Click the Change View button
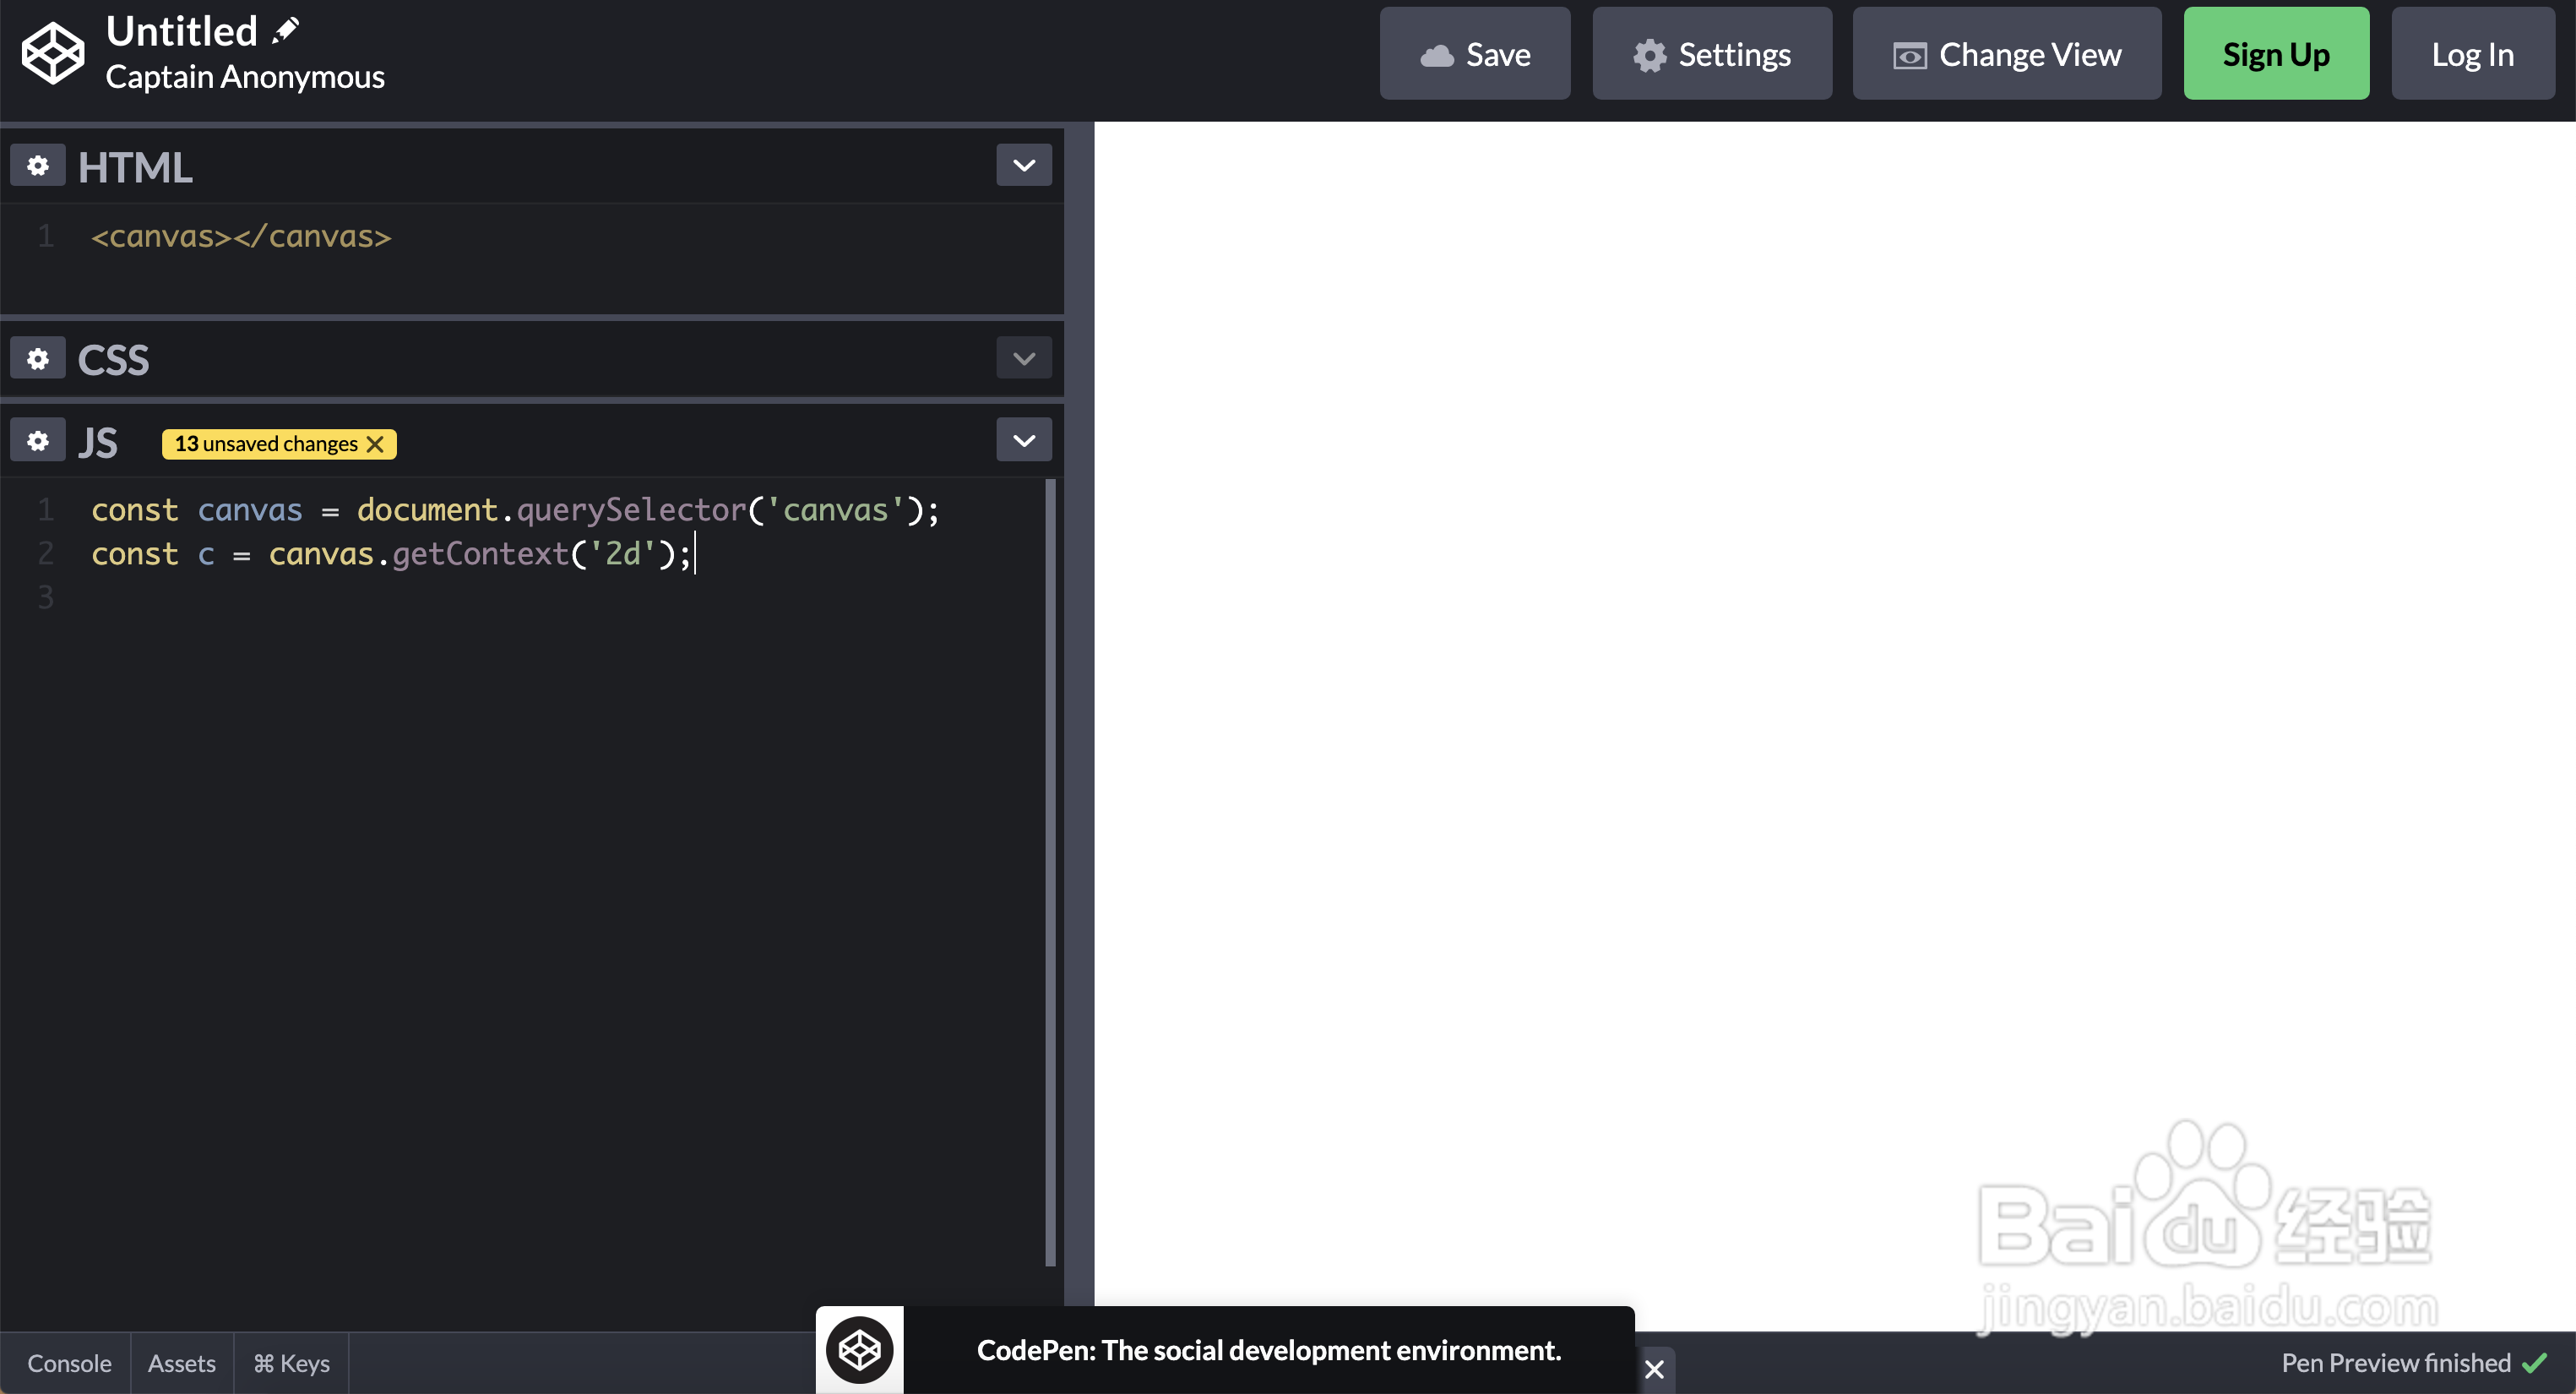2576x1394 pixels. tap(2007, 54)
